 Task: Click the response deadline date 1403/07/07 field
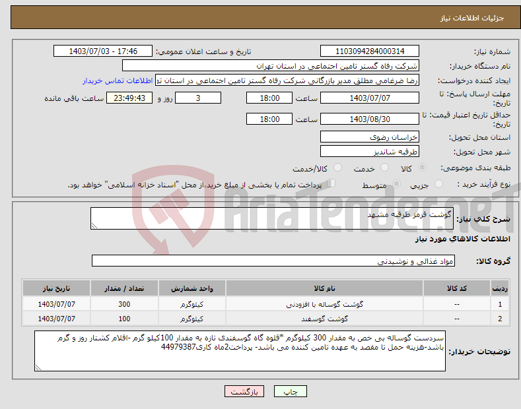pos(370,98)
